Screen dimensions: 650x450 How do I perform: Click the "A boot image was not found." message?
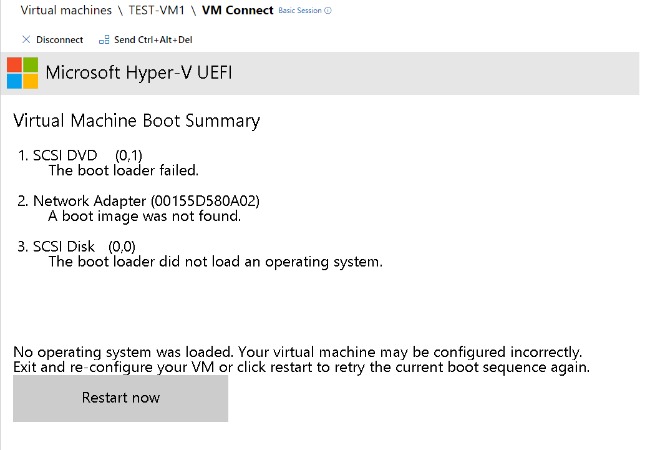[x=144, y=217]
